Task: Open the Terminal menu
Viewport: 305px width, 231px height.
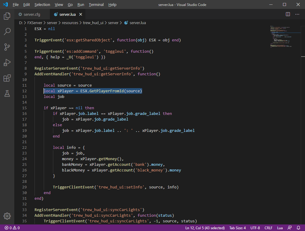Action: click(96, 5)
